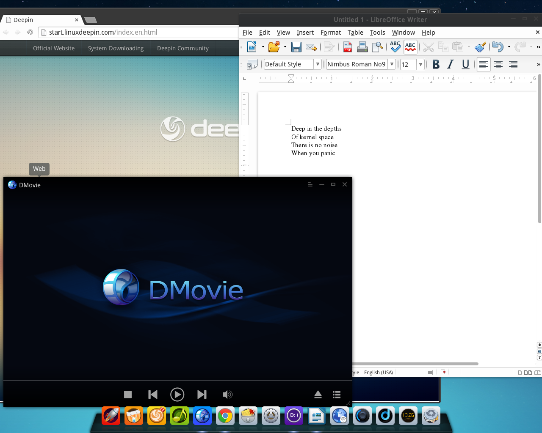Mute DMovie volume speaker

(227, 395)
